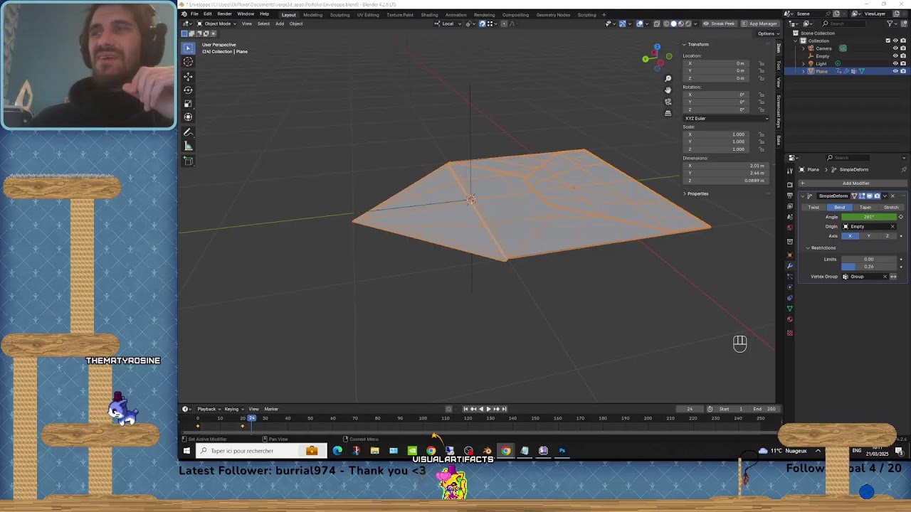This screenshot has height=512, width=911.
Task: Click the App Manager button
Action: 759,23
